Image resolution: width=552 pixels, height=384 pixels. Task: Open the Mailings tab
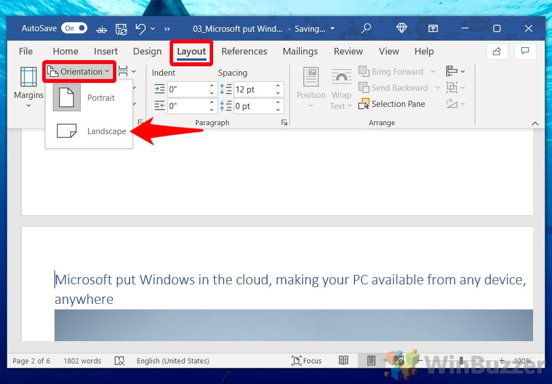click(300, 51)
